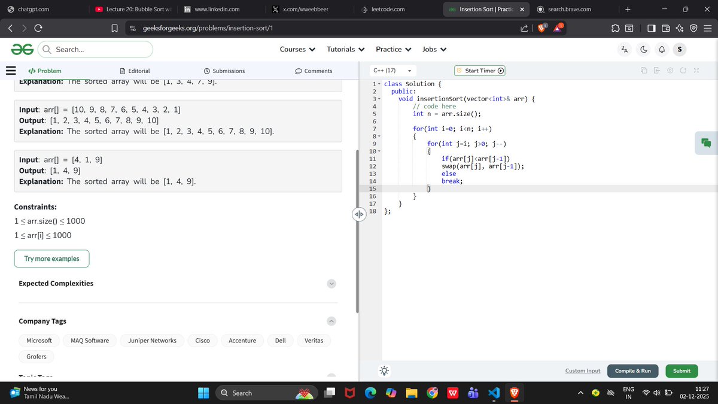Screen dimensions: 718x404
Task: Expand the editor to fullscreen
Action: 696,70
